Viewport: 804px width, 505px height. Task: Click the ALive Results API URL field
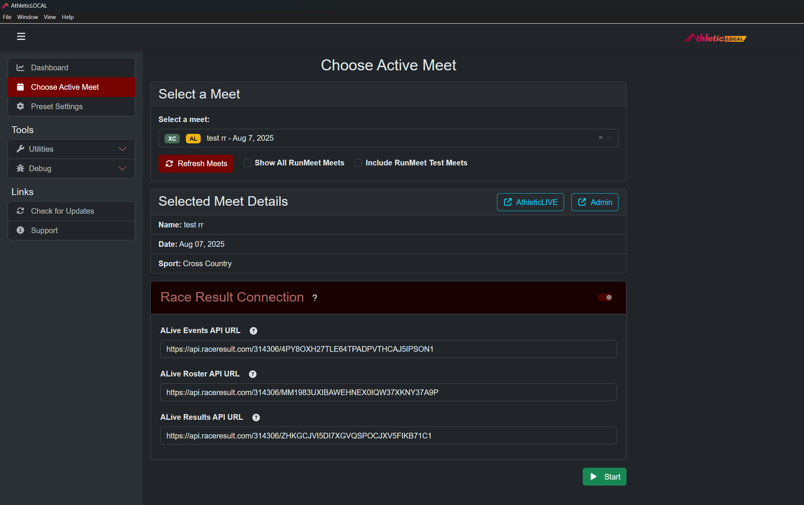point(388,436)
